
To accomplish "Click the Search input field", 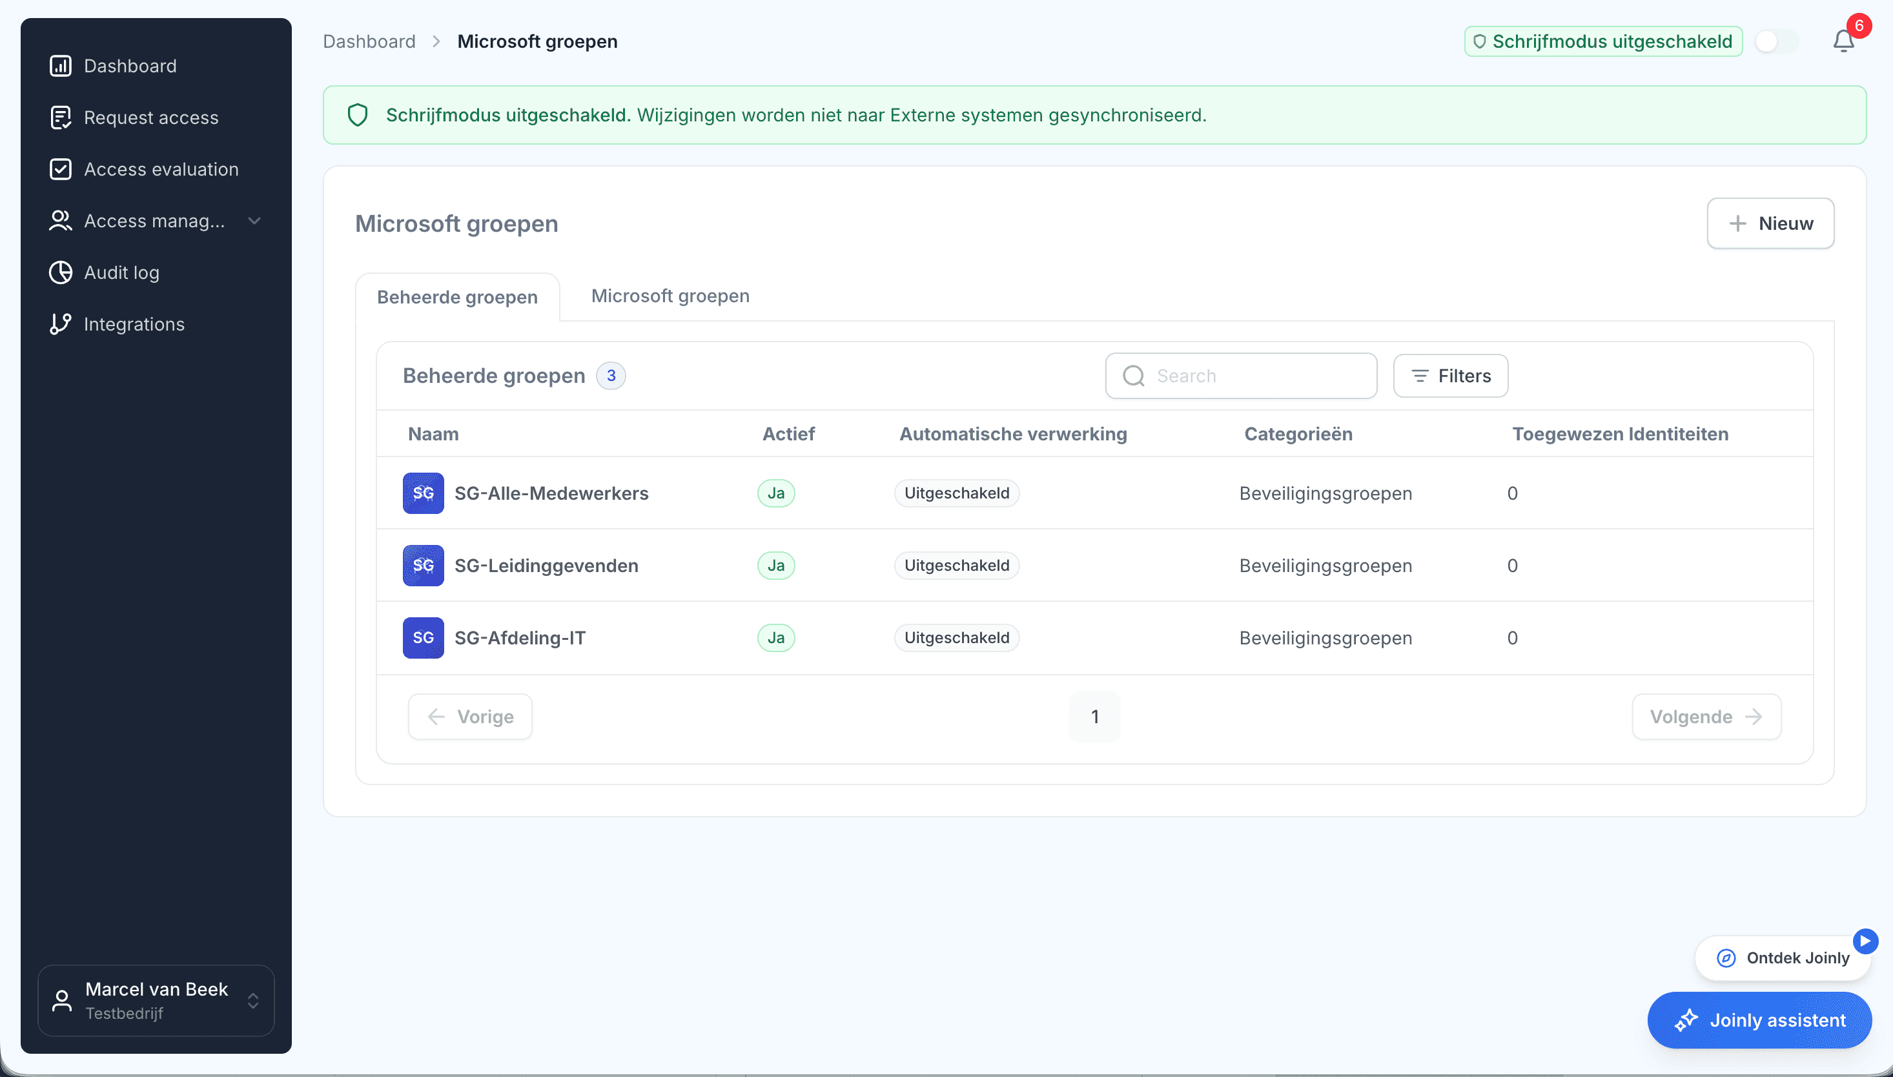I will coord(1241,376).
